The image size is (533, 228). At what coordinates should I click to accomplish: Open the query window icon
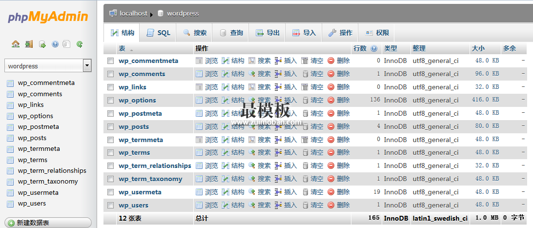pos(42,44)
